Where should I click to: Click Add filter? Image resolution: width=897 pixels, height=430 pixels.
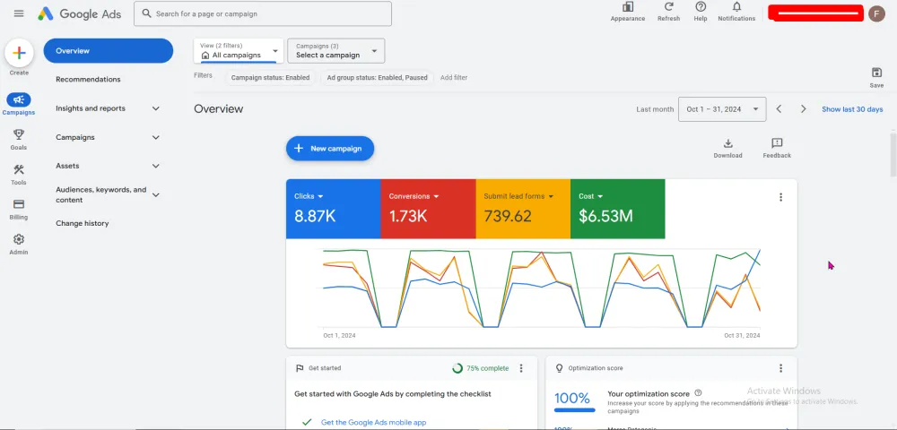[454, 78]
